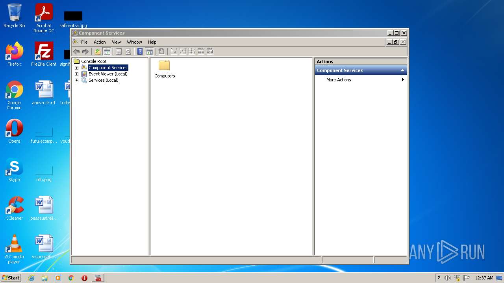The height and width of the screenshot is (283, 504).
Task: Click the Forward arrow in the toolbar
Action: click(x=85, y=51)
